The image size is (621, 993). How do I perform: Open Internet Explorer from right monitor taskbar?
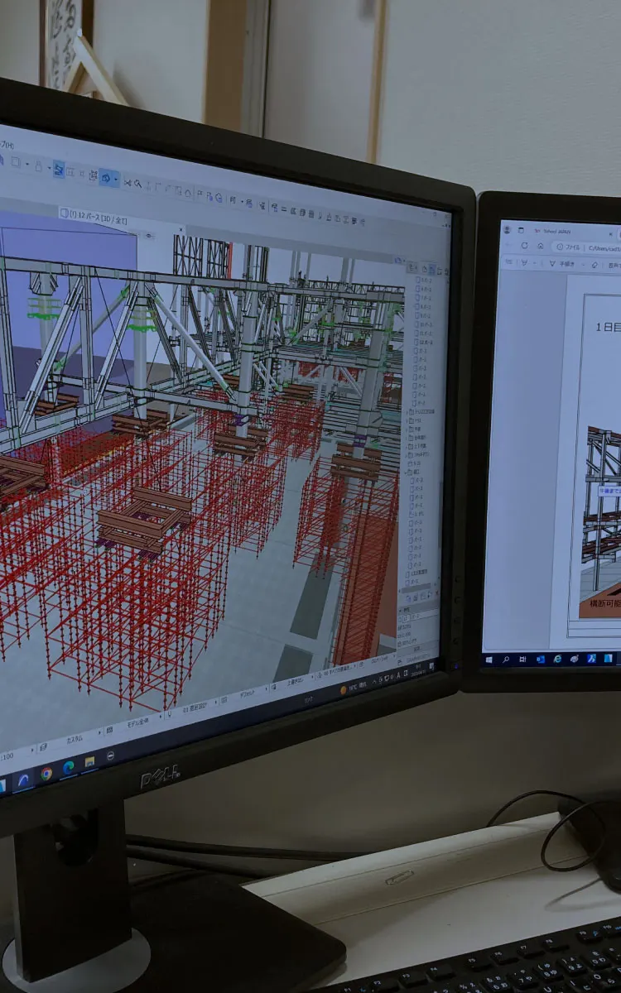click(558, 660)
